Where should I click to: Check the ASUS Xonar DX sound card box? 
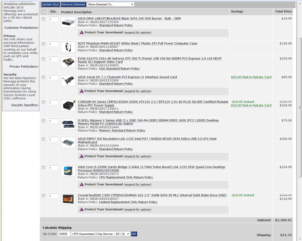44,77
